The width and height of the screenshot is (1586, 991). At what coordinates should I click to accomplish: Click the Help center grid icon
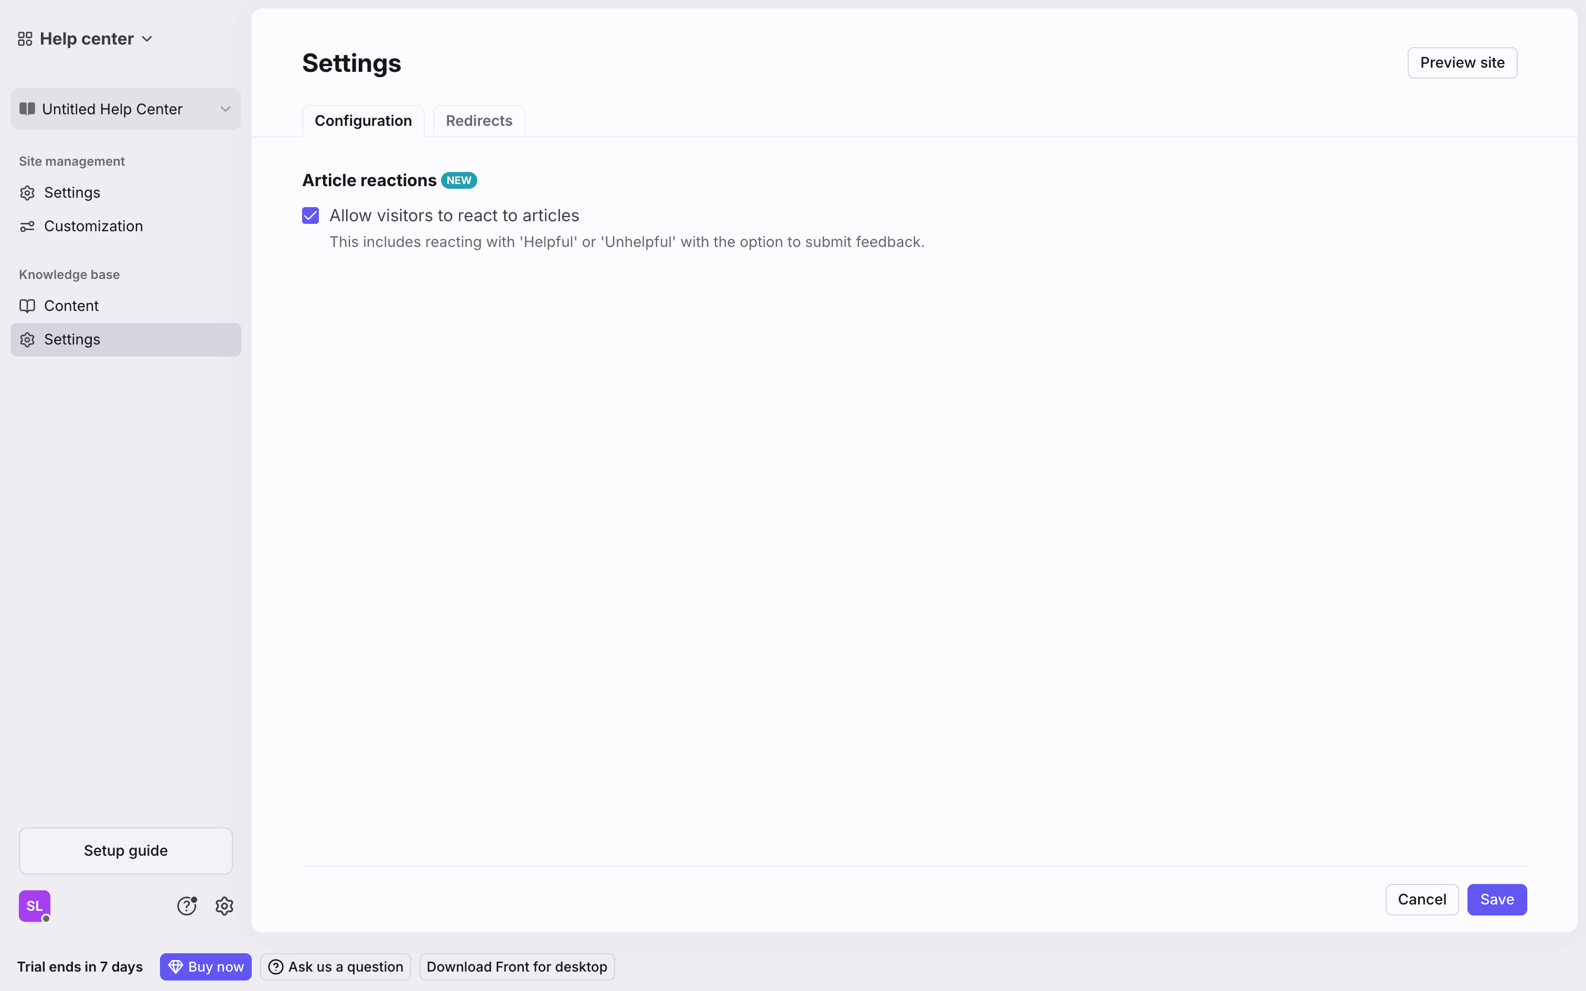pyautogui.click(x=25, y=39)
